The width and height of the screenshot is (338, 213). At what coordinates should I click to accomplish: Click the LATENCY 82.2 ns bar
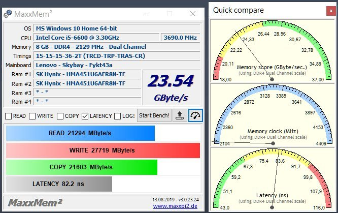point(59,184)
